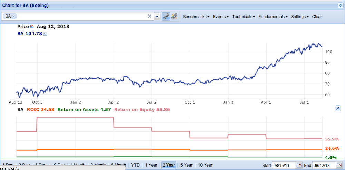
Task: Click the 4.6% value label
Action: tap(331, 157)
